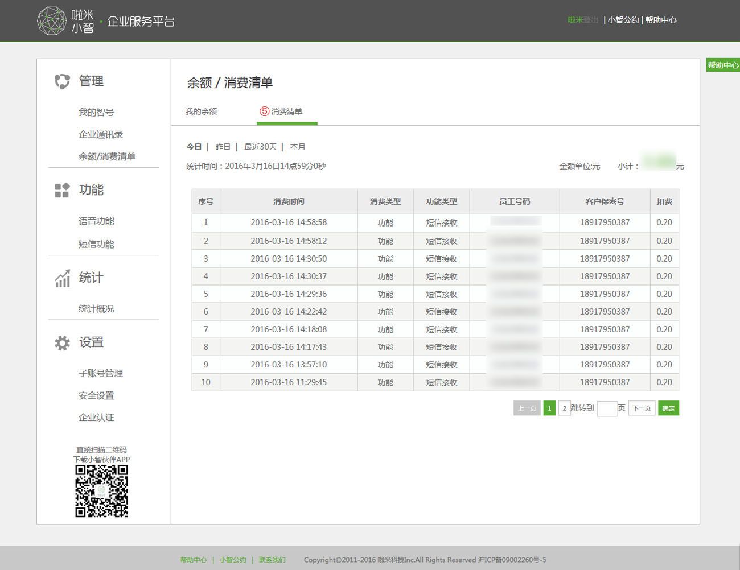Go to page 1

tap(549, 408)
